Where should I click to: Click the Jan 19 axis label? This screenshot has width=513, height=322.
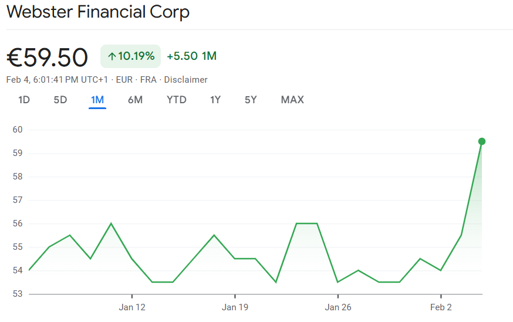pyautogui.click(x=235, y=307)
